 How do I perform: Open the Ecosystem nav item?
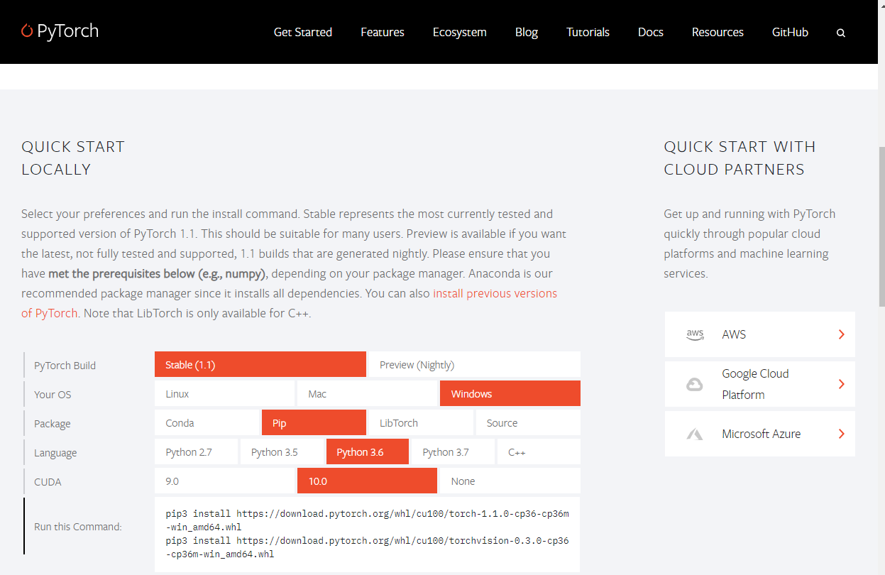click(460, 32)
